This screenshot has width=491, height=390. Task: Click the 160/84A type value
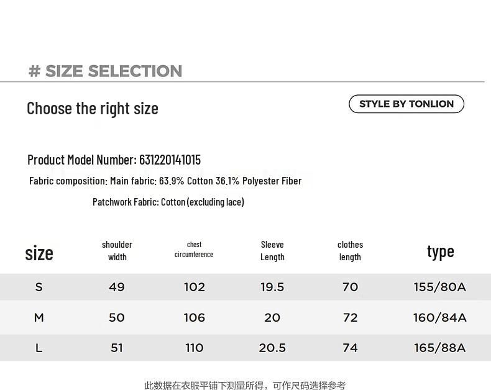point(439,318)
